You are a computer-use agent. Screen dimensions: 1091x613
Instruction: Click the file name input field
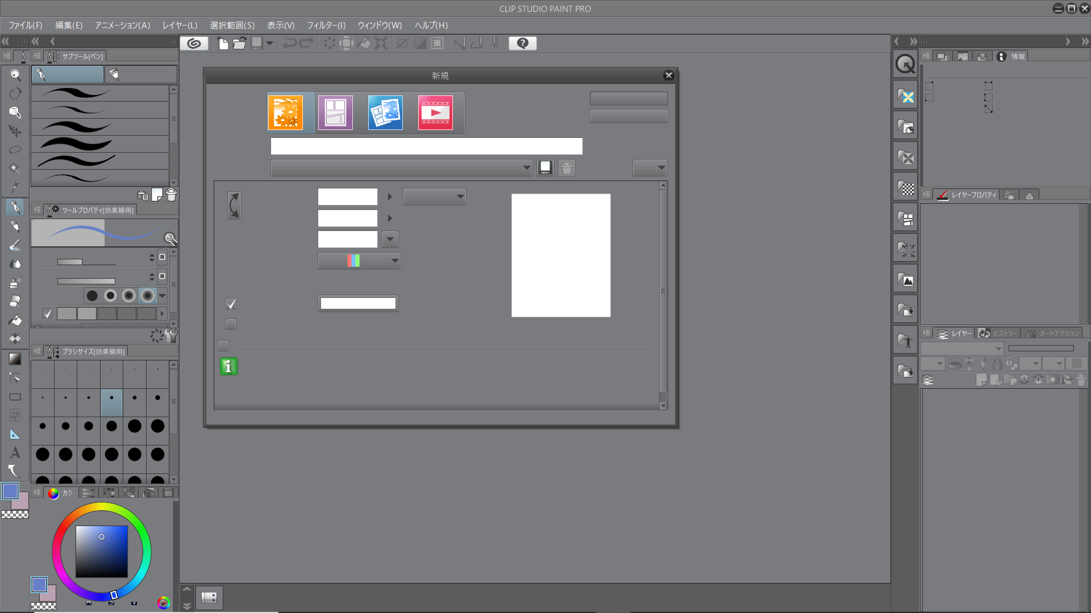tap(426, 146)
